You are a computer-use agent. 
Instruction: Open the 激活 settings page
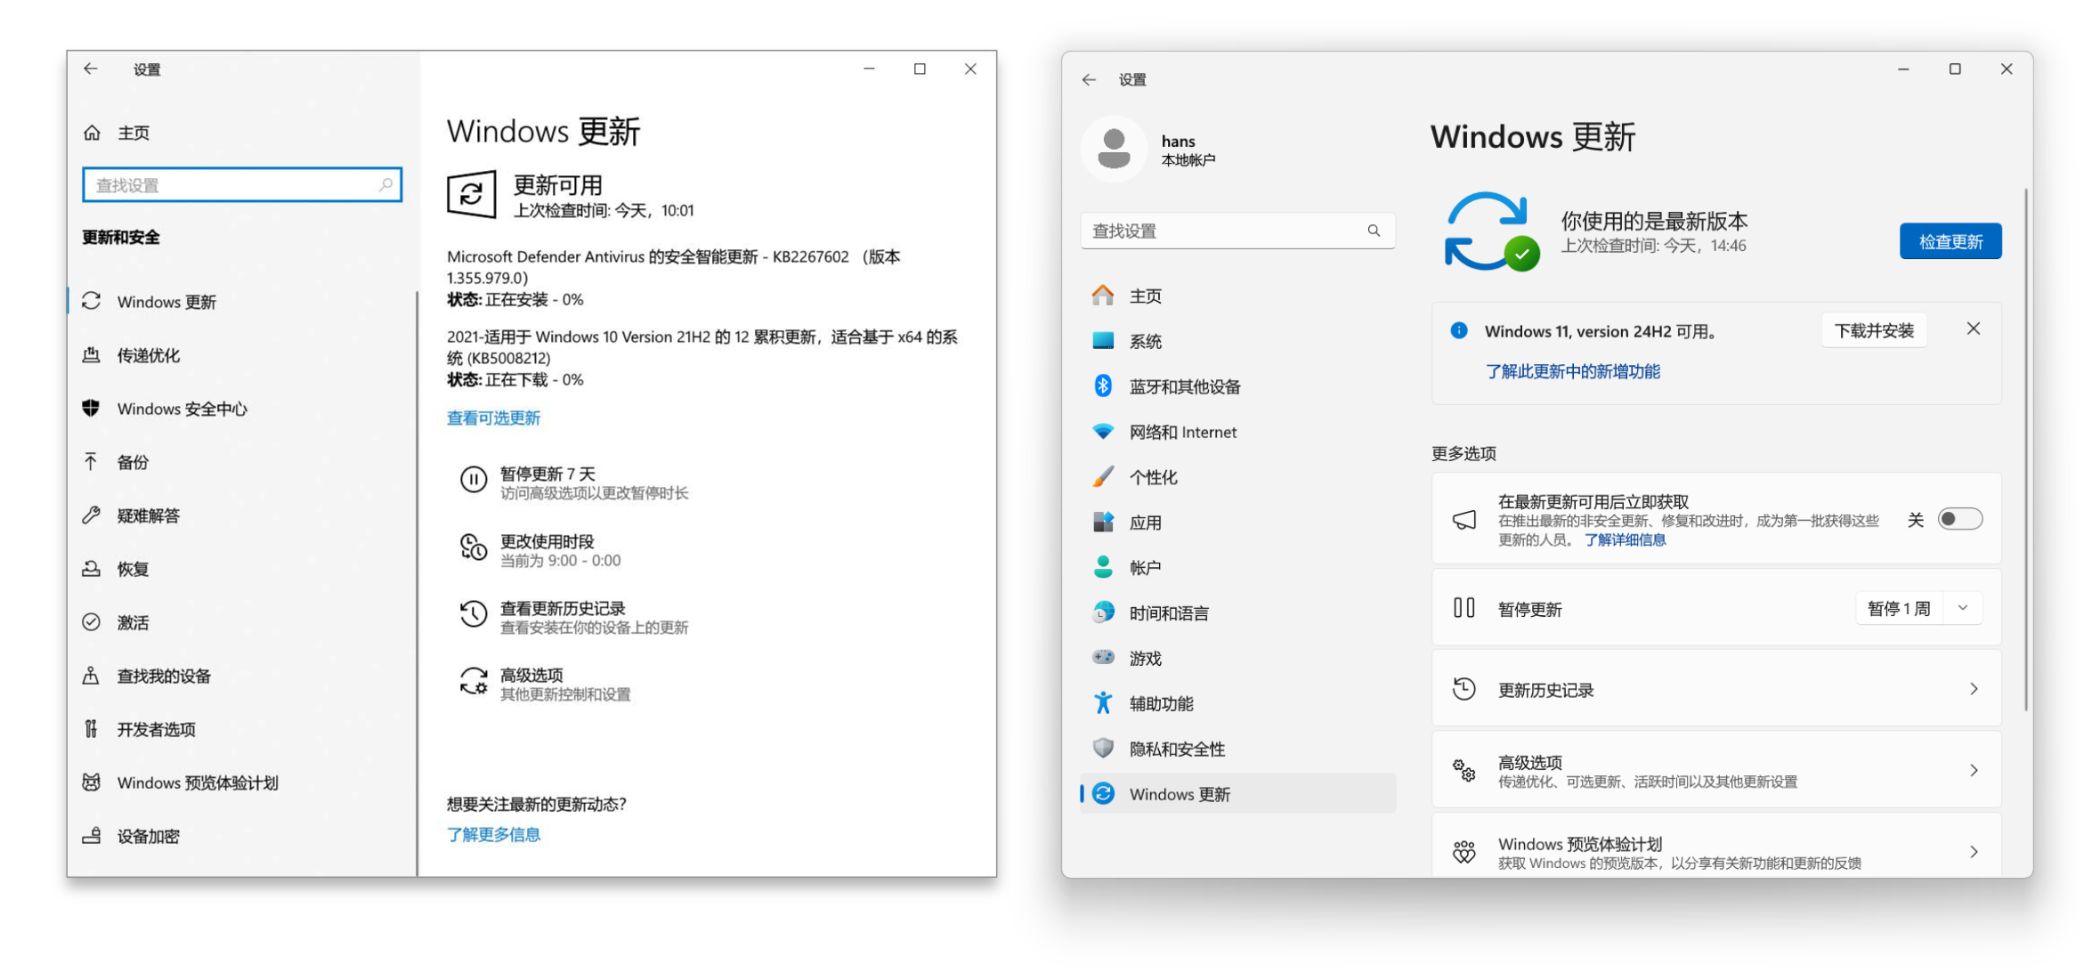(134, 622)
